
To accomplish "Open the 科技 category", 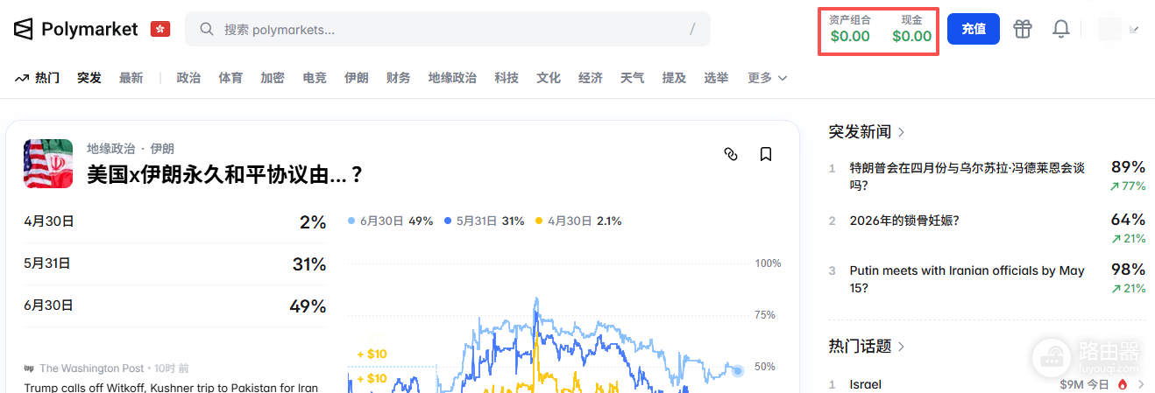I will click(x=507, y=78).
